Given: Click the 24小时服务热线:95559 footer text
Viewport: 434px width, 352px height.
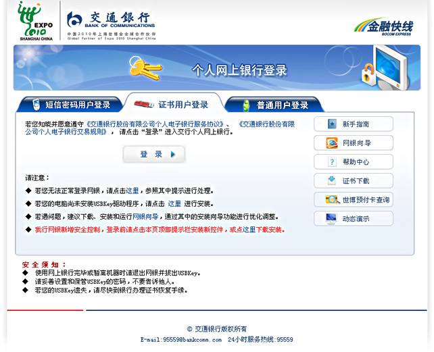Looking at the screenshot, I should click(x=260, y=340).
